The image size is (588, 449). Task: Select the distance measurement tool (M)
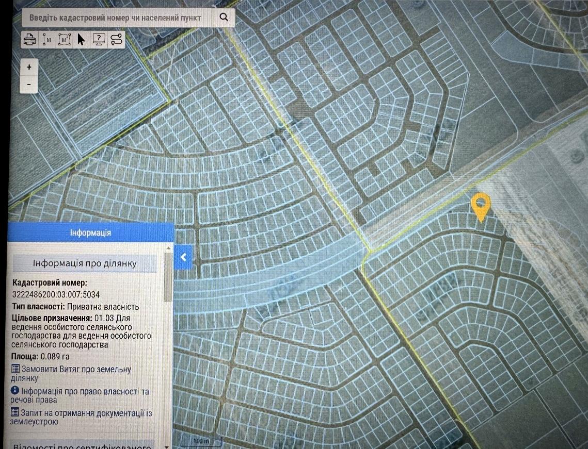pyautogui.click(x=47, y=40)
